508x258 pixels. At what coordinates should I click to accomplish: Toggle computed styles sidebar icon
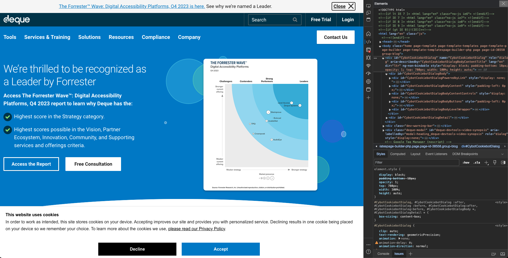(503, 162)
